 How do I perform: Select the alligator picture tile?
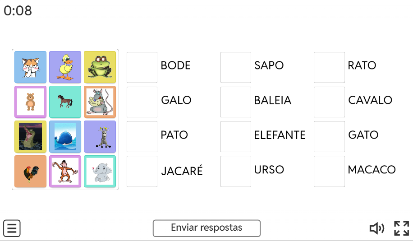[30, 137]
